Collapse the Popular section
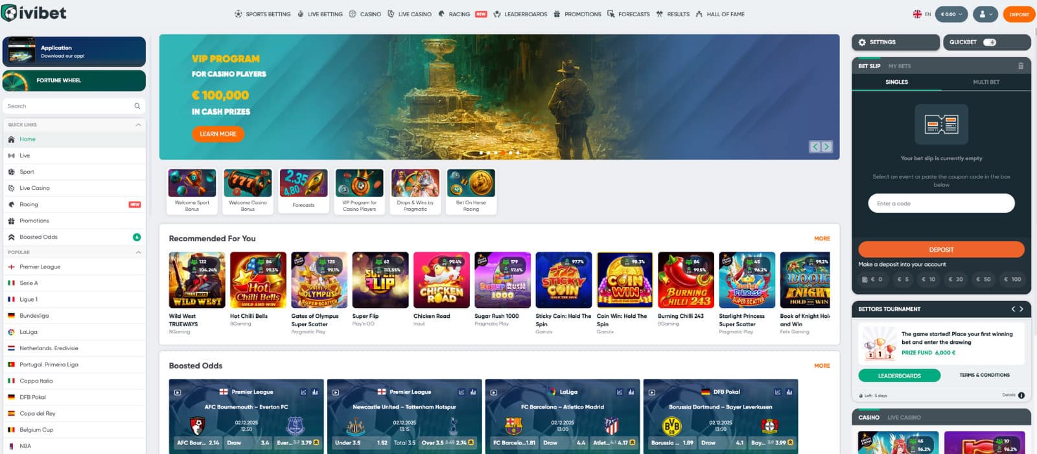Image resolution: width=1037 pixels, height=454 pixels. click(138, 252)
